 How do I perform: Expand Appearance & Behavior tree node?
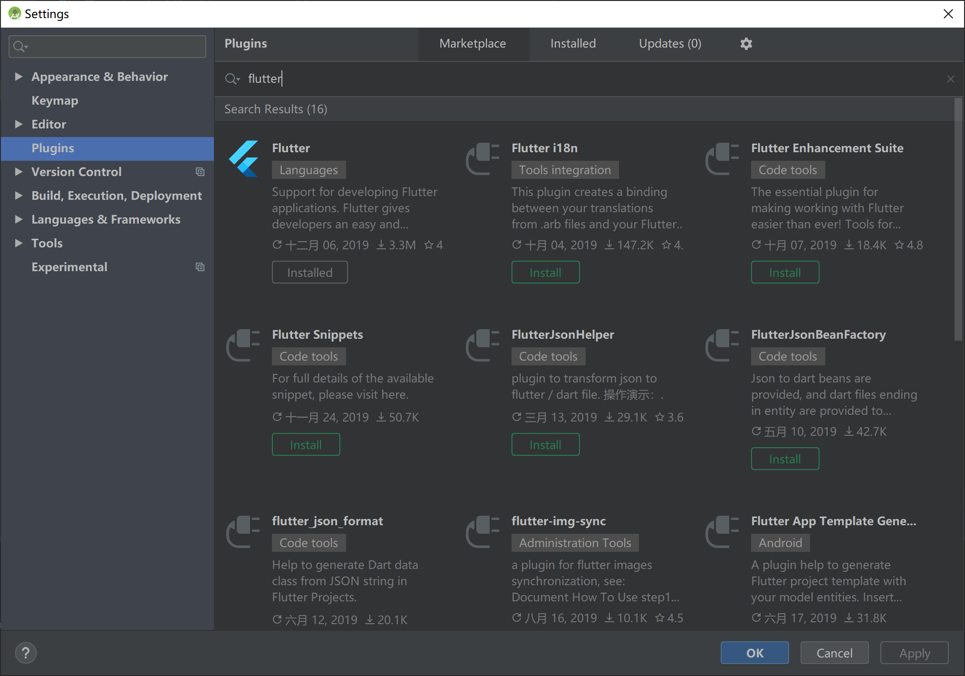pos(19,77)
